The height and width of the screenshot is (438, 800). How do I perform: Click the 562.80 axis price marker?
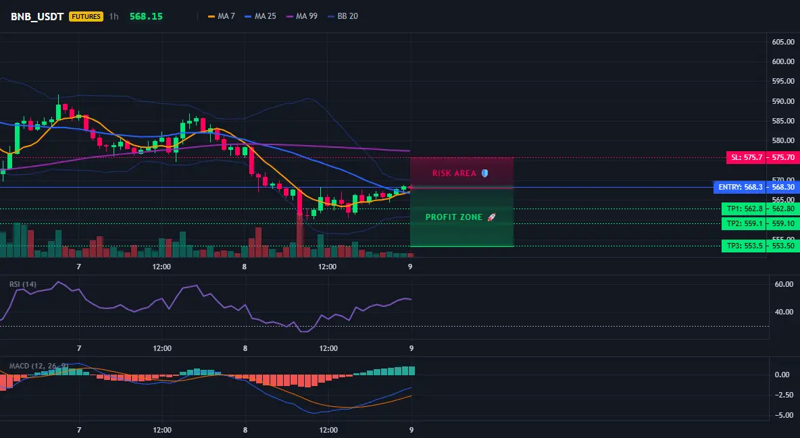[783, 209]
